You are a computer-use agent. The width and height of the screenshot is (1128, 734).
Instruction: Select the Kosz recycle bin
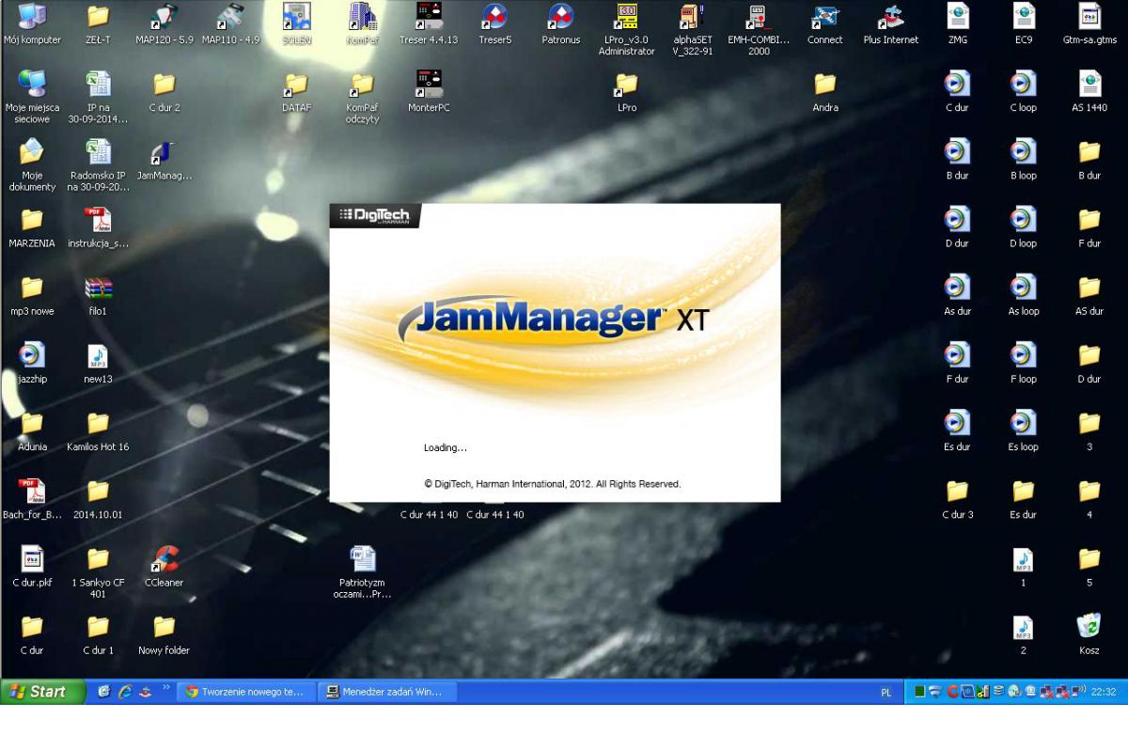1089,634
